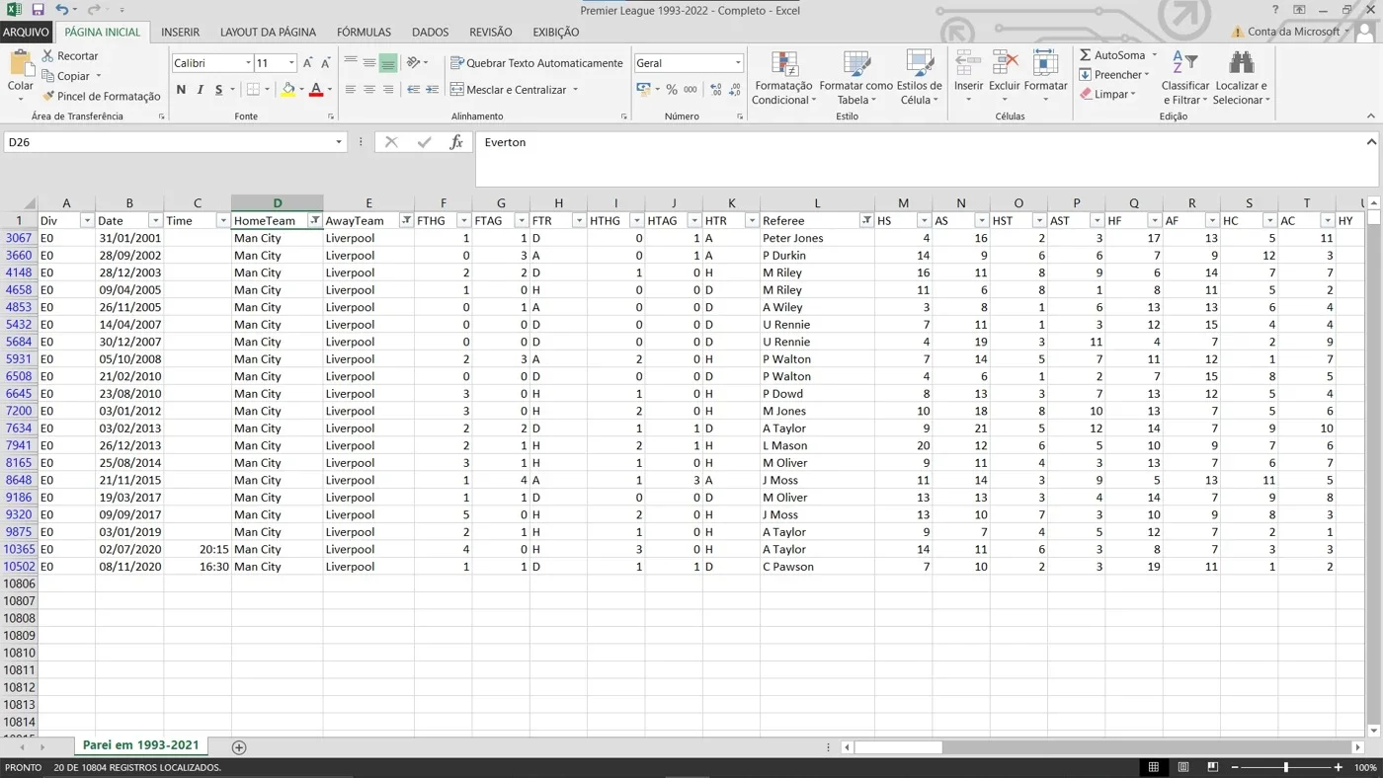Screen dimensions: 1383x778
Task: Open Date column filter dropdown
Action: [155, 221]
